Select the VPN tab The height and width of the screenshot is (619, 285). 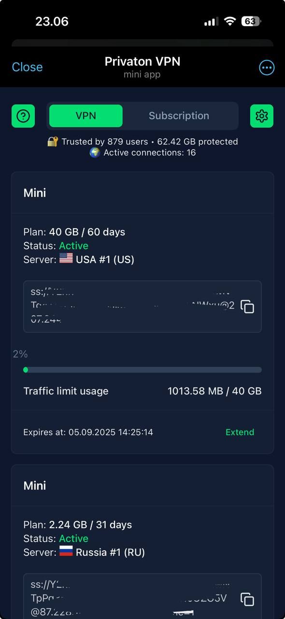[x=86, y=116]
